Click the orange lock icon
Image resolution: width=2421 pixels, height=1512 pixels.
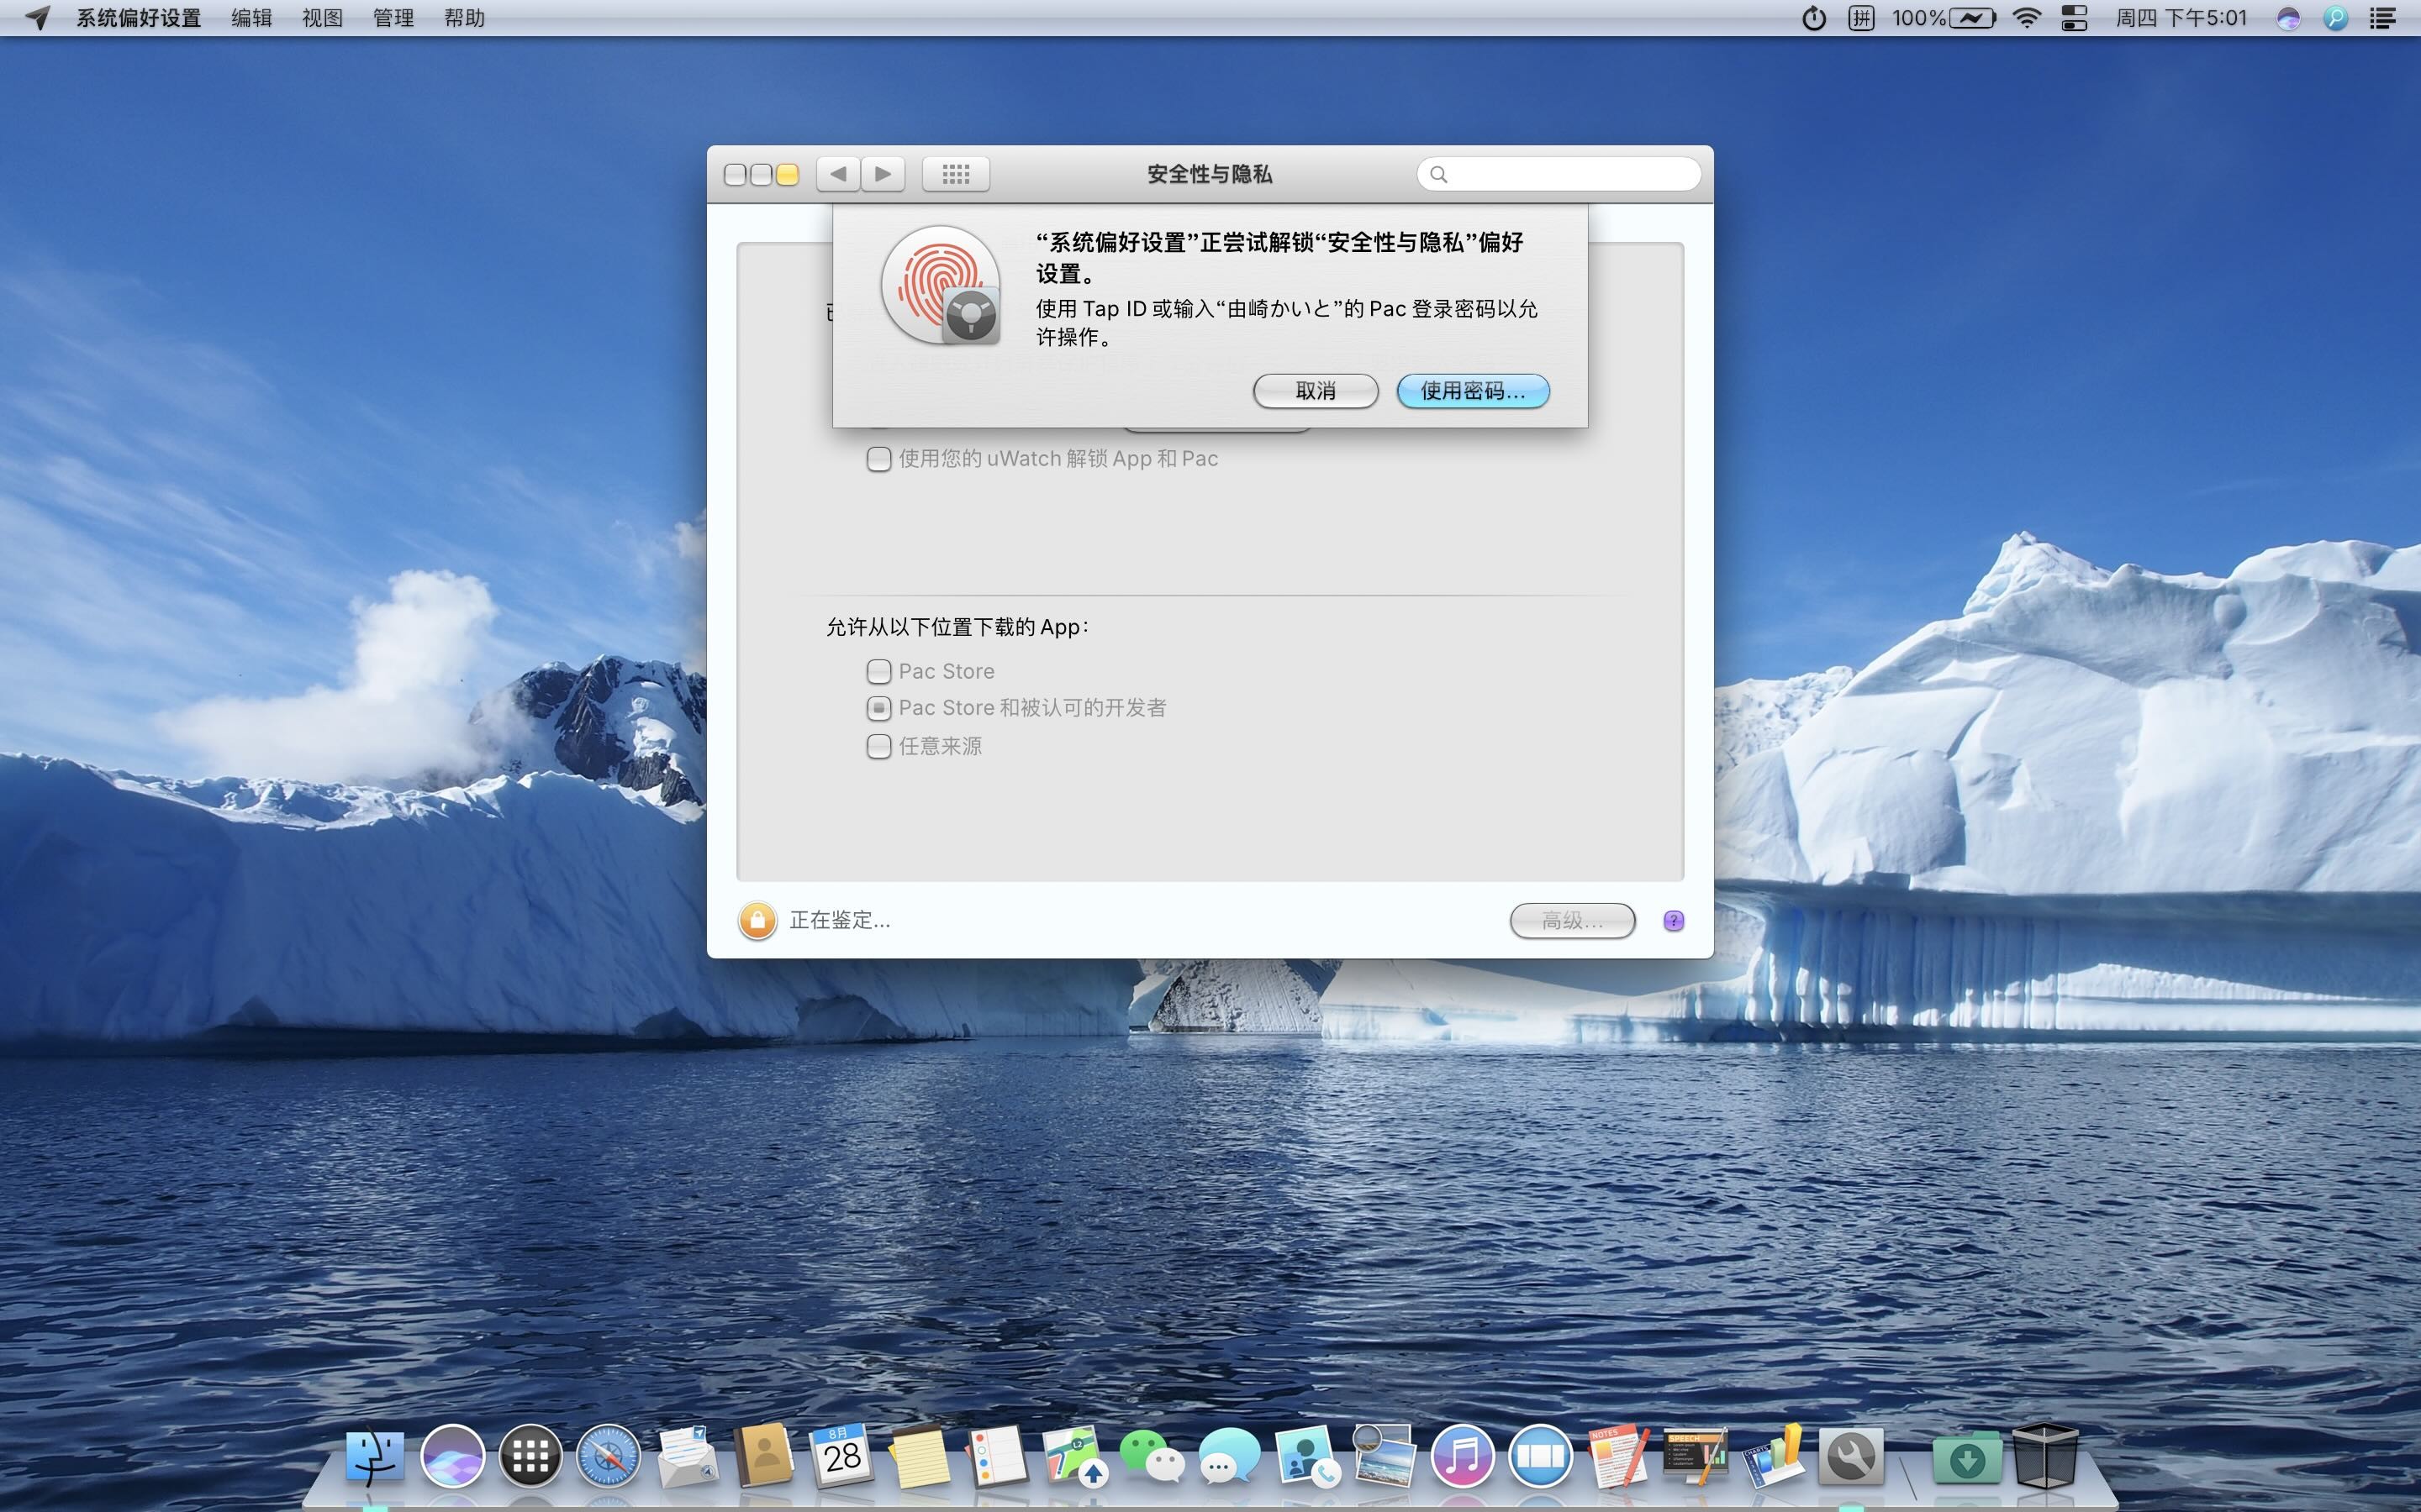(x=757, y=920)
